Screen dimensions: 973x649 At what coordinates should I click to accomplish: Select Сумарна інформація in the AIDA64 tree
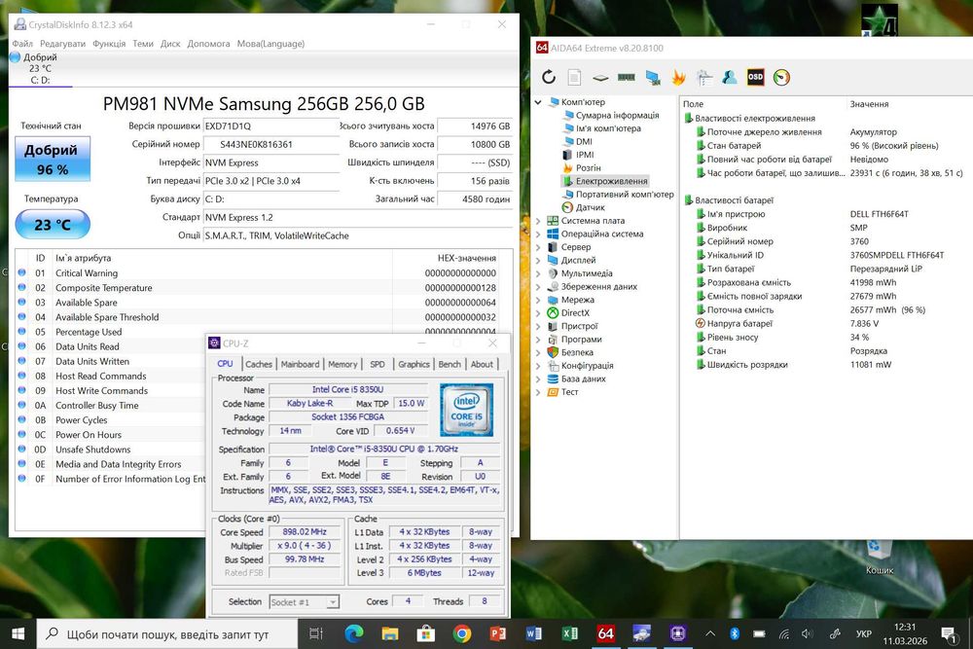[x=617, y=116]
